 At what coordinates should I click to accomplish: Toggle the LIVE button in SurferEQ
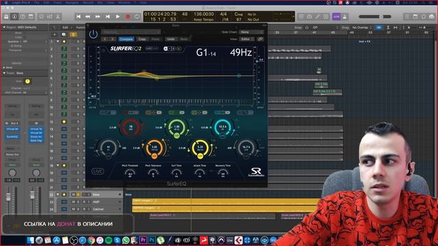[98, 172]
